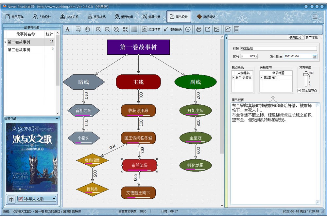The height and width of the screenshot is (218, 327).
Task: Select the 主线 red node
Action: (138, 82)
